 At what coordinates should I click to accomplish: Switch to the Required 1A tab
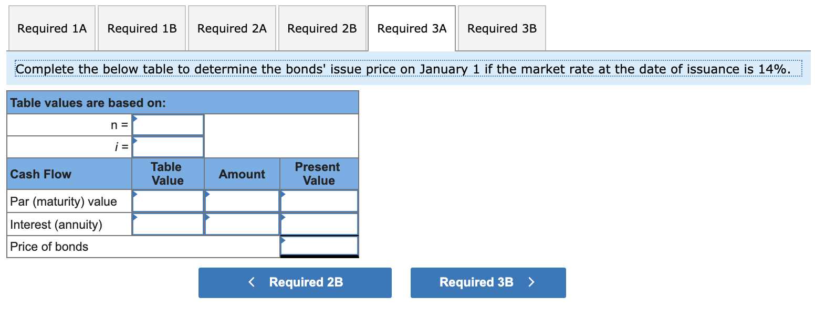(x=51, y=28)
